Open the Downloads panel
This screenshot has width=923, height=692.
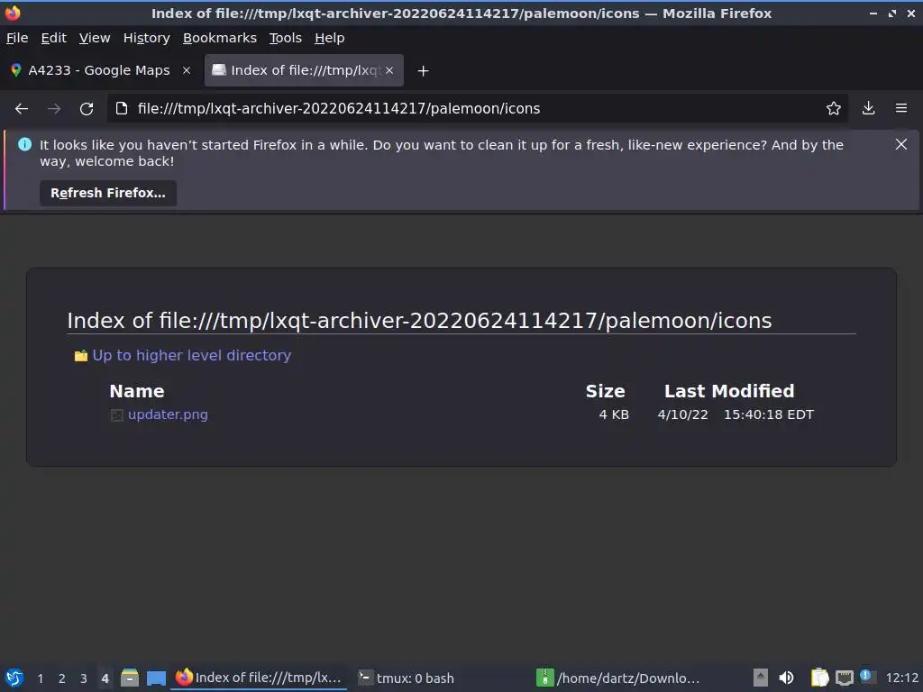click(x=868, y=108)
